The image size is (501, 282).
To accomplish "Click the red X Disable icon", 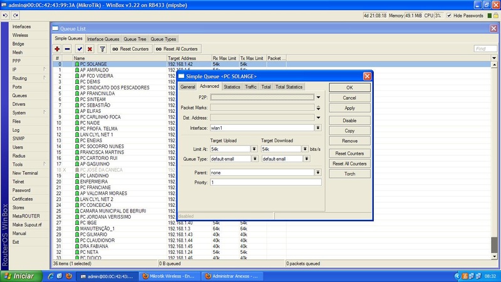I will [90, 49].
